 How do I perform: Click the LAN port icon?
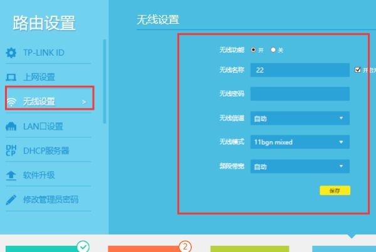tap(11, 126)
